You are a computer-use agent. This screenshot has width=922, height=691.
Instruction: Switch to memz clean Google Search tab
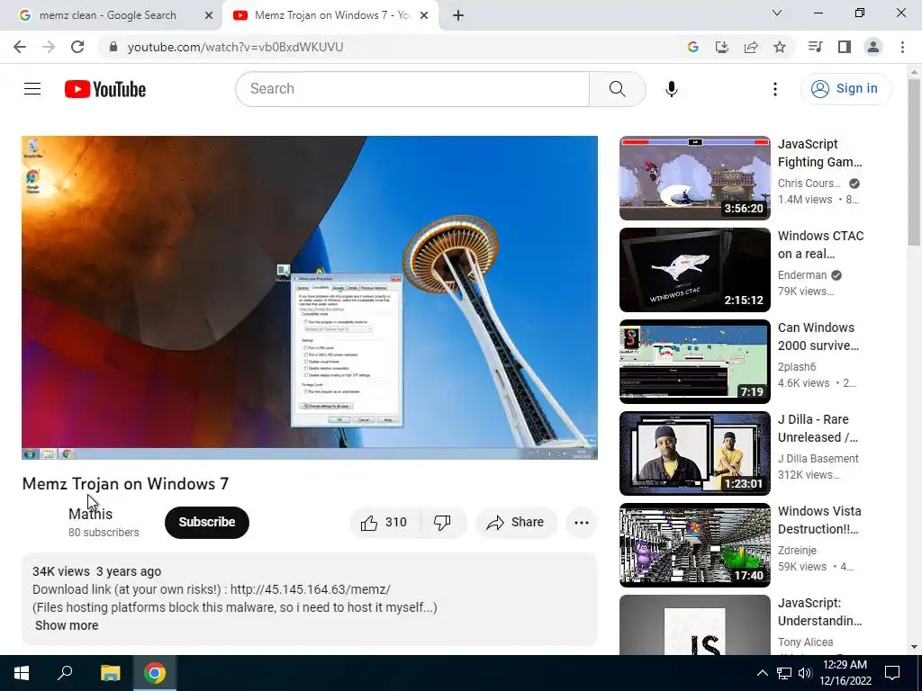(x=108, y=15)
